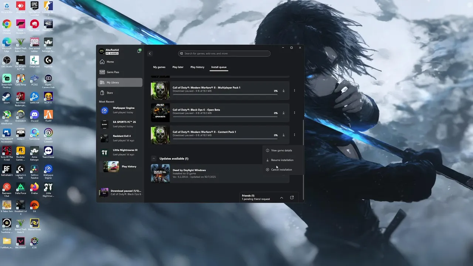Select TeamViewer desktop icon
Image resolution: width=473 pixels, height=266 pixels.
(48, 153)
